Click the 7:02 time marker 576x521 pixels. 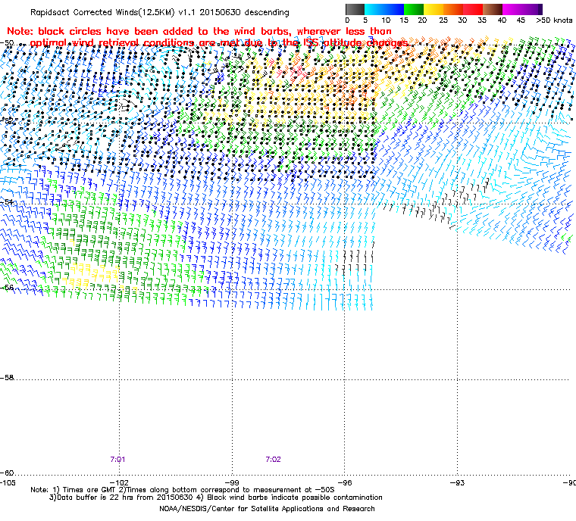pyautogui.click(x=273, y=460)
